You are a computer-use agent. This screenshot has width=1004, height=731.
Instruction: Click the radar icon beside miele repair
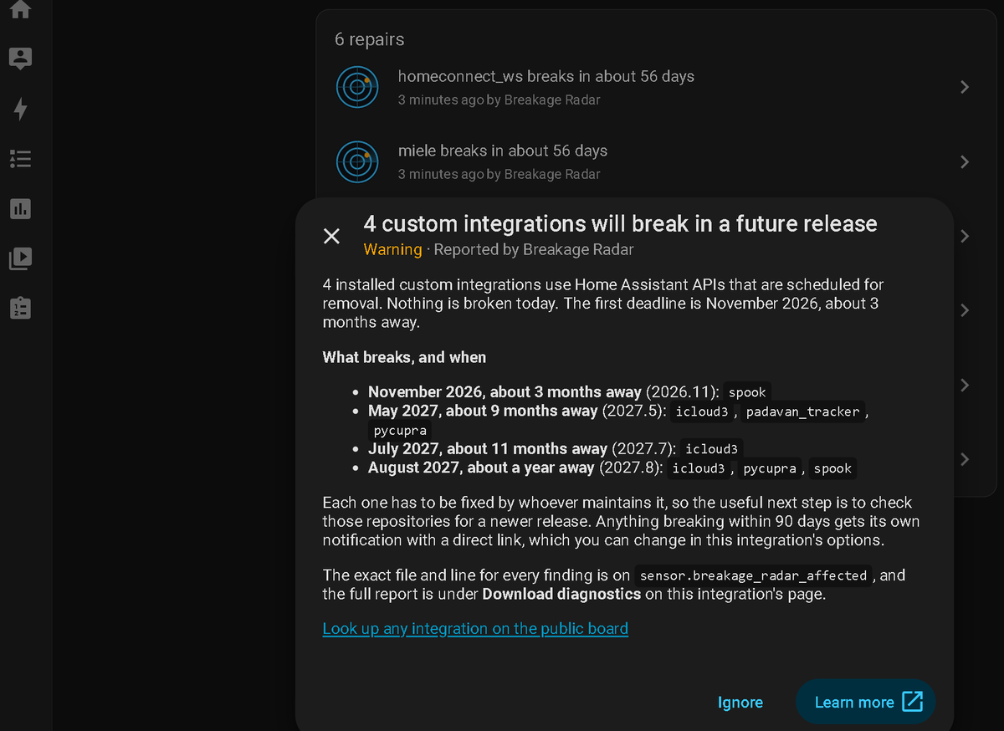click(357, 161)
